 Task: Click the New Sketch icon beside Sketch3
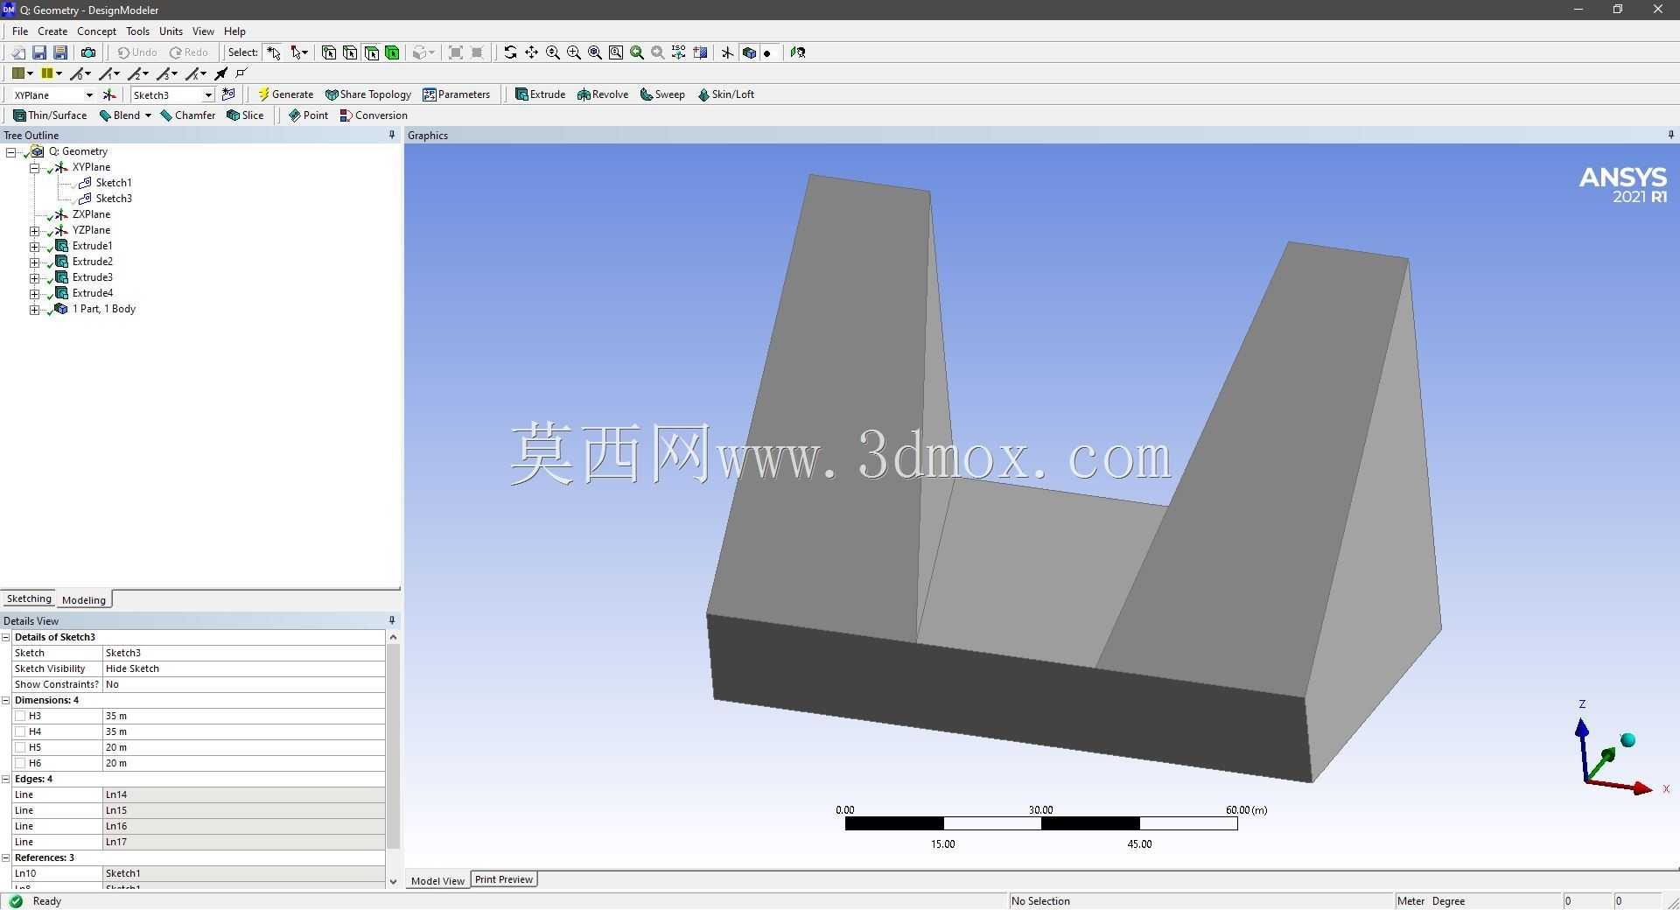pyautogui.click(x=228, y=94)
